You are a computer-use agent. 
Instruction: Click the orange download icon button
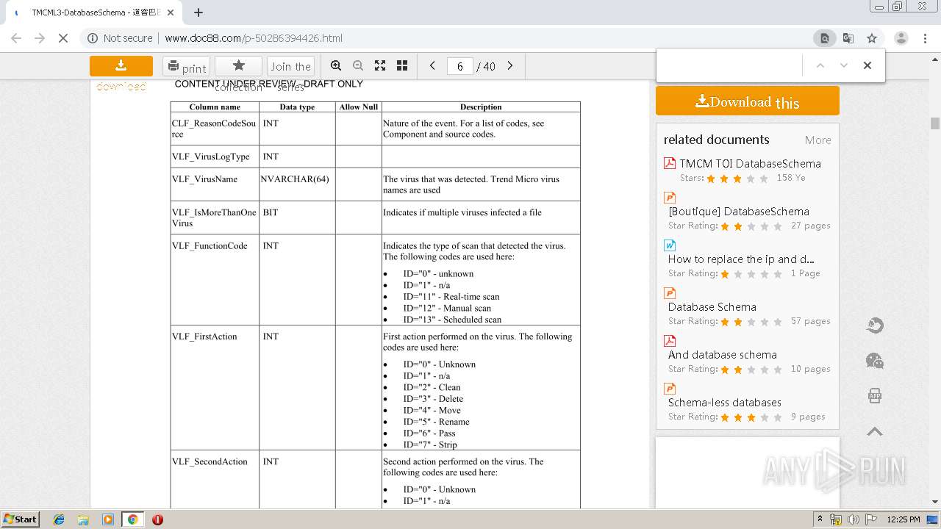tap(121, 66)
